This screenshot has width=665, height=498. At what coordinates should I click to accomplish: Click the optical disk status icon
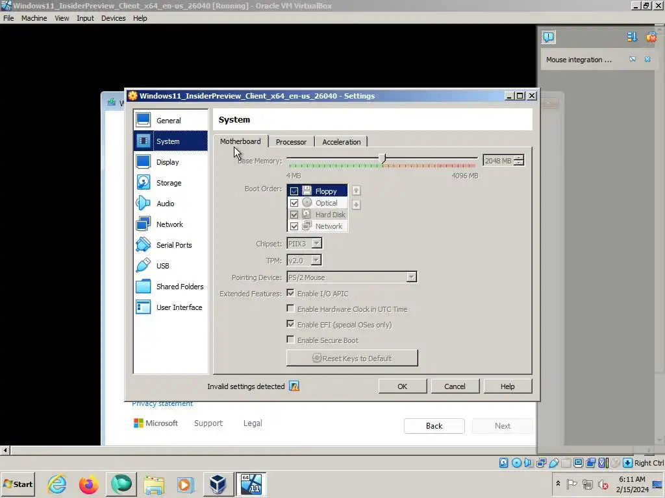point(516,463)
